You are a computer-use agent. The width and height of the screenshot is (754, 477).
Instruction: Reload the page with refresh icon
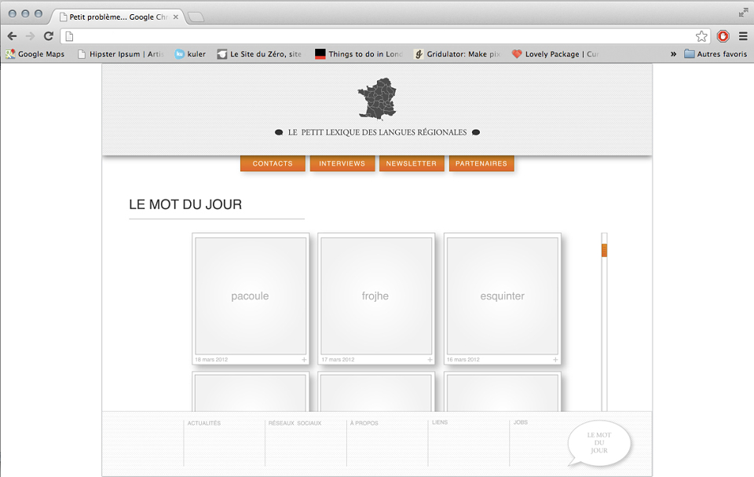[x=49, y=36]
